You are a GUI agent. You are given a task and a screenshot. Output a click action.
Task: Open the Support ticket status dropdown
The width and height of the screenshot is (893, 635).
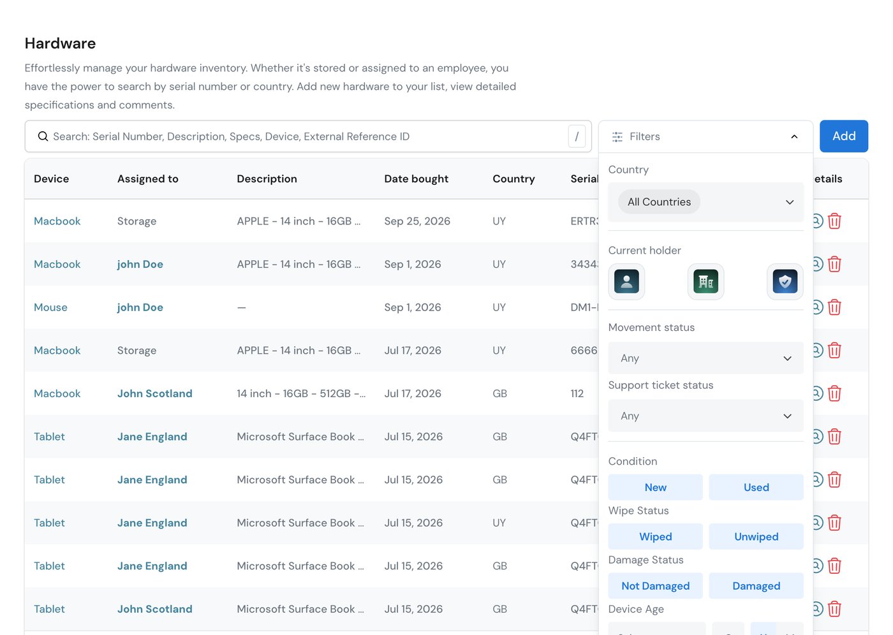pos(705,416)
